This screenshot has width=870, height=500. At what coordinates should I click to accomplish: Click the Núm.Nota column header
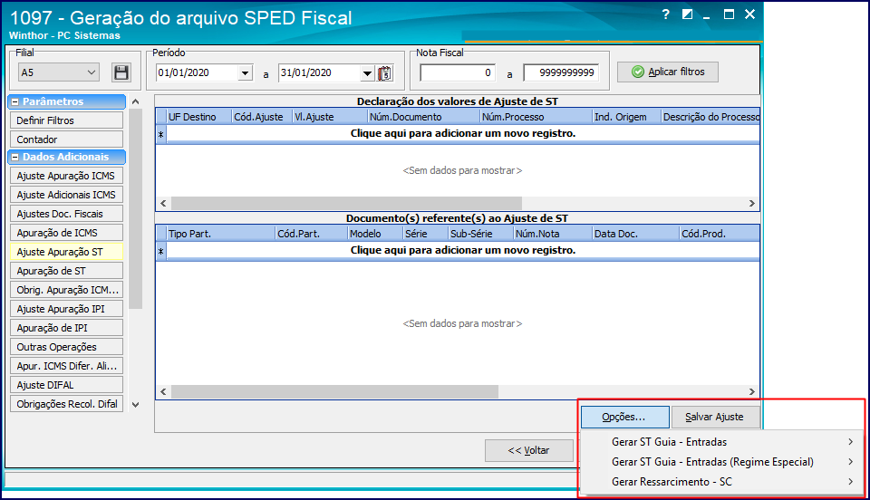coord(553,234)
